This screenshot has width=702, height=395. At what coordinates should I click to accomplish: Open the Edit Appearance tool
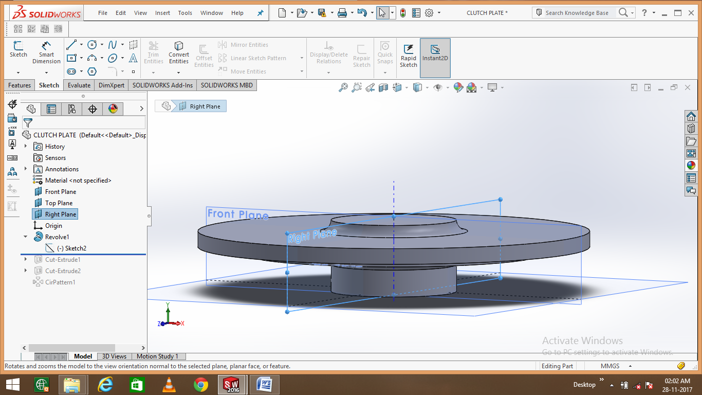pyautogui.click(x=458, y=87)
